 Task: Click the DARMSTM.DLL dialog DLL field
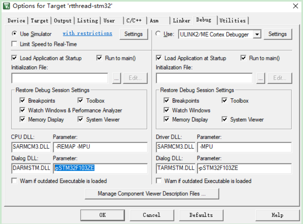31,168
